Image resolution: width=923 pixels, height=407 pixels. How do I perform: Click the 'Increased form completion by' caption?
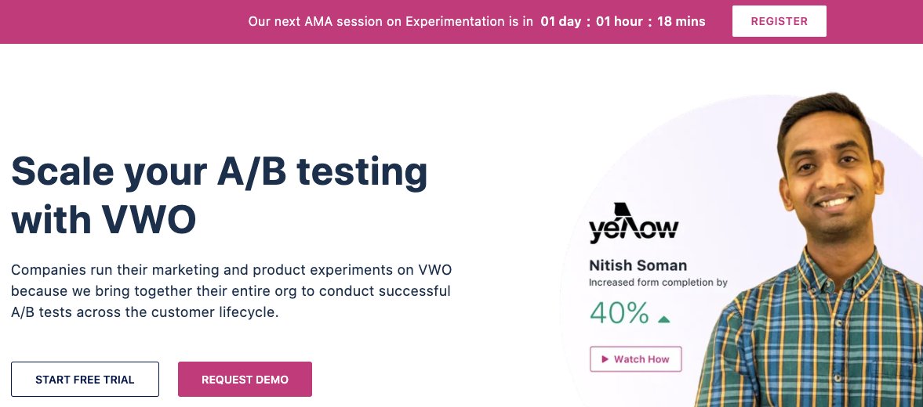658,283
